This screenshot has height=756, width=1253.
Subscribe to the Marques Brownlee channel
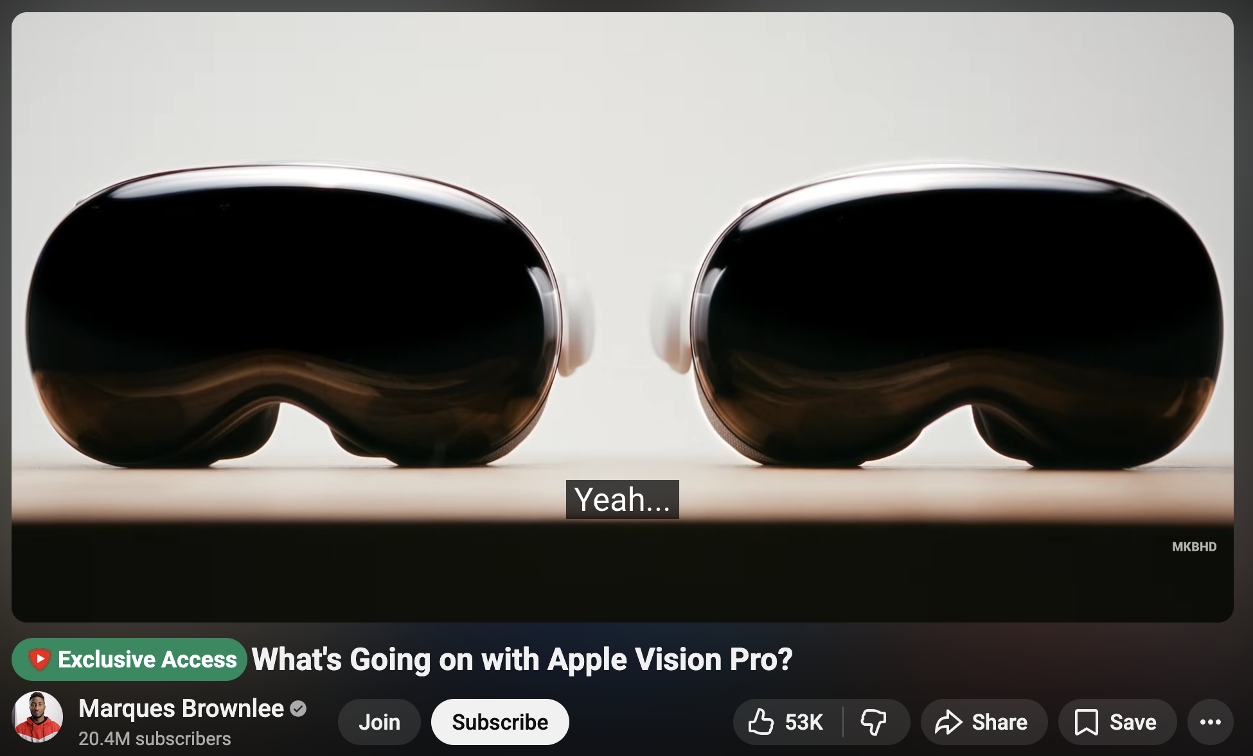pos(500,722)
